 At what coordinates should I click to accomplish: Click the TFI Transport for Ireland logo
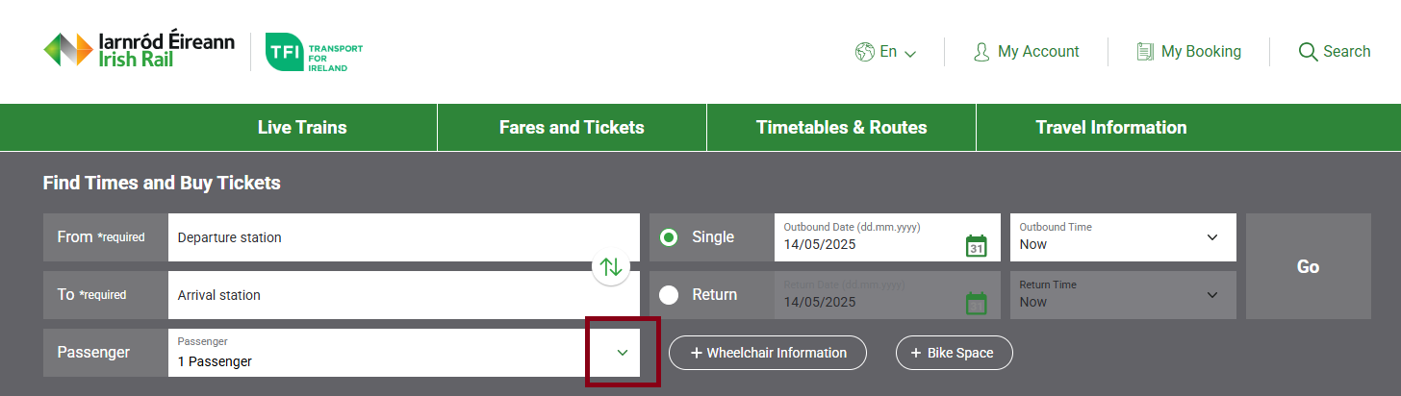pyautogui.click(x=314, y=52)
